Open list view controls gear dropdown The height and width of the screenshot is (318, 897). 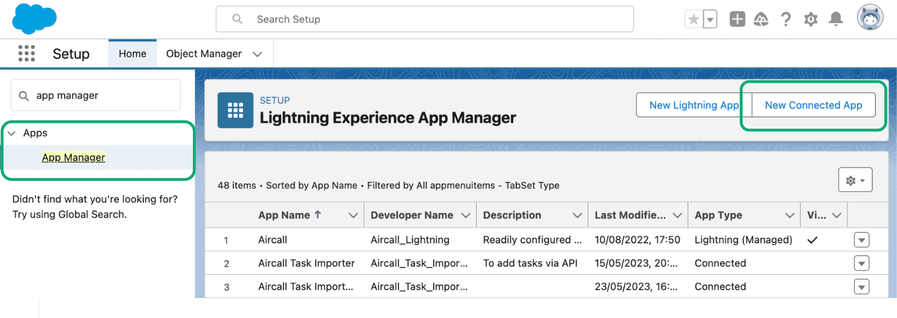click(855, 180)
